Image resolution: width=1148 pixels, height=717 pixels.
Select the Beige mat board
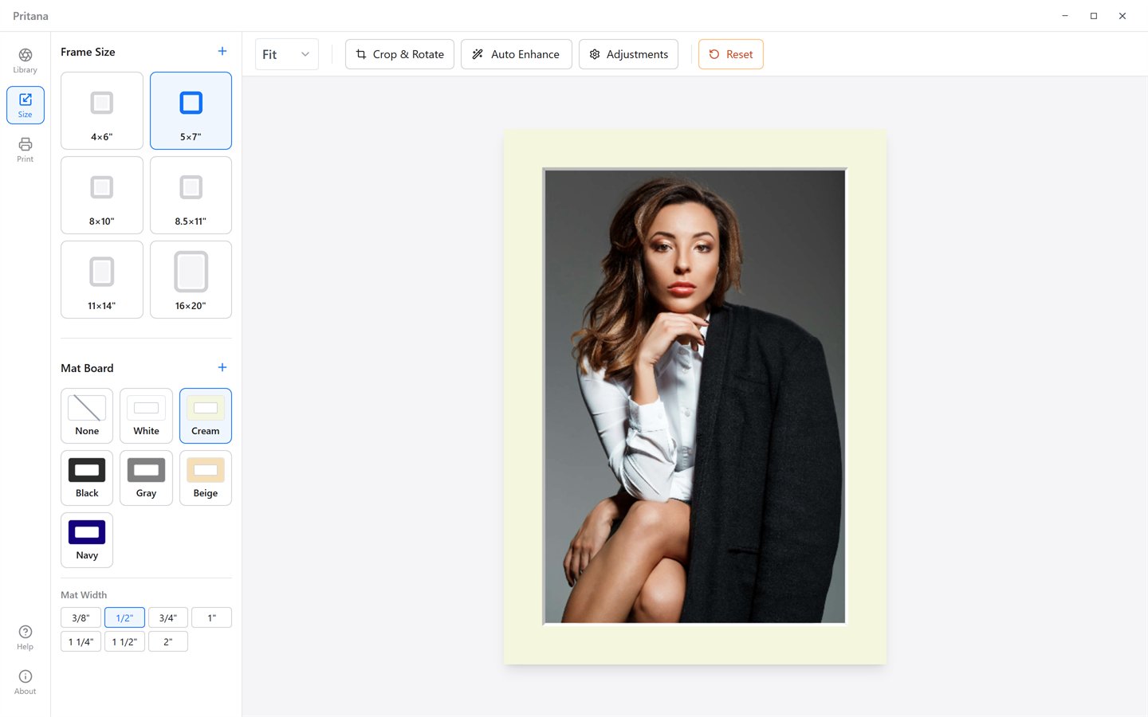206,478
